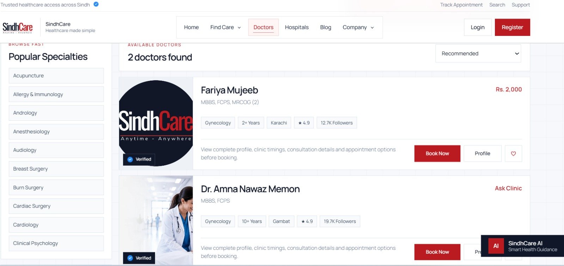Open the Recommended sort dropdown
The height and width of the screenshot is (266, 564).
(x=478, y=53)
